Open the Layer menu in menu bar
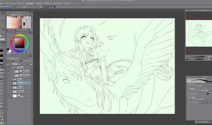This screenshot has width=212, height=125. (x=20, y=4)
